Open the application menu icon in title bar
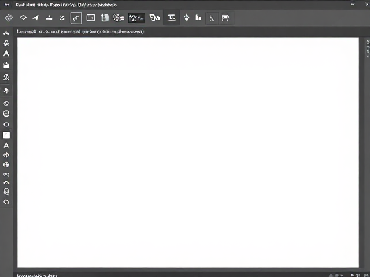The height and width of the screenshot is (277, 370). coord(7,5)
